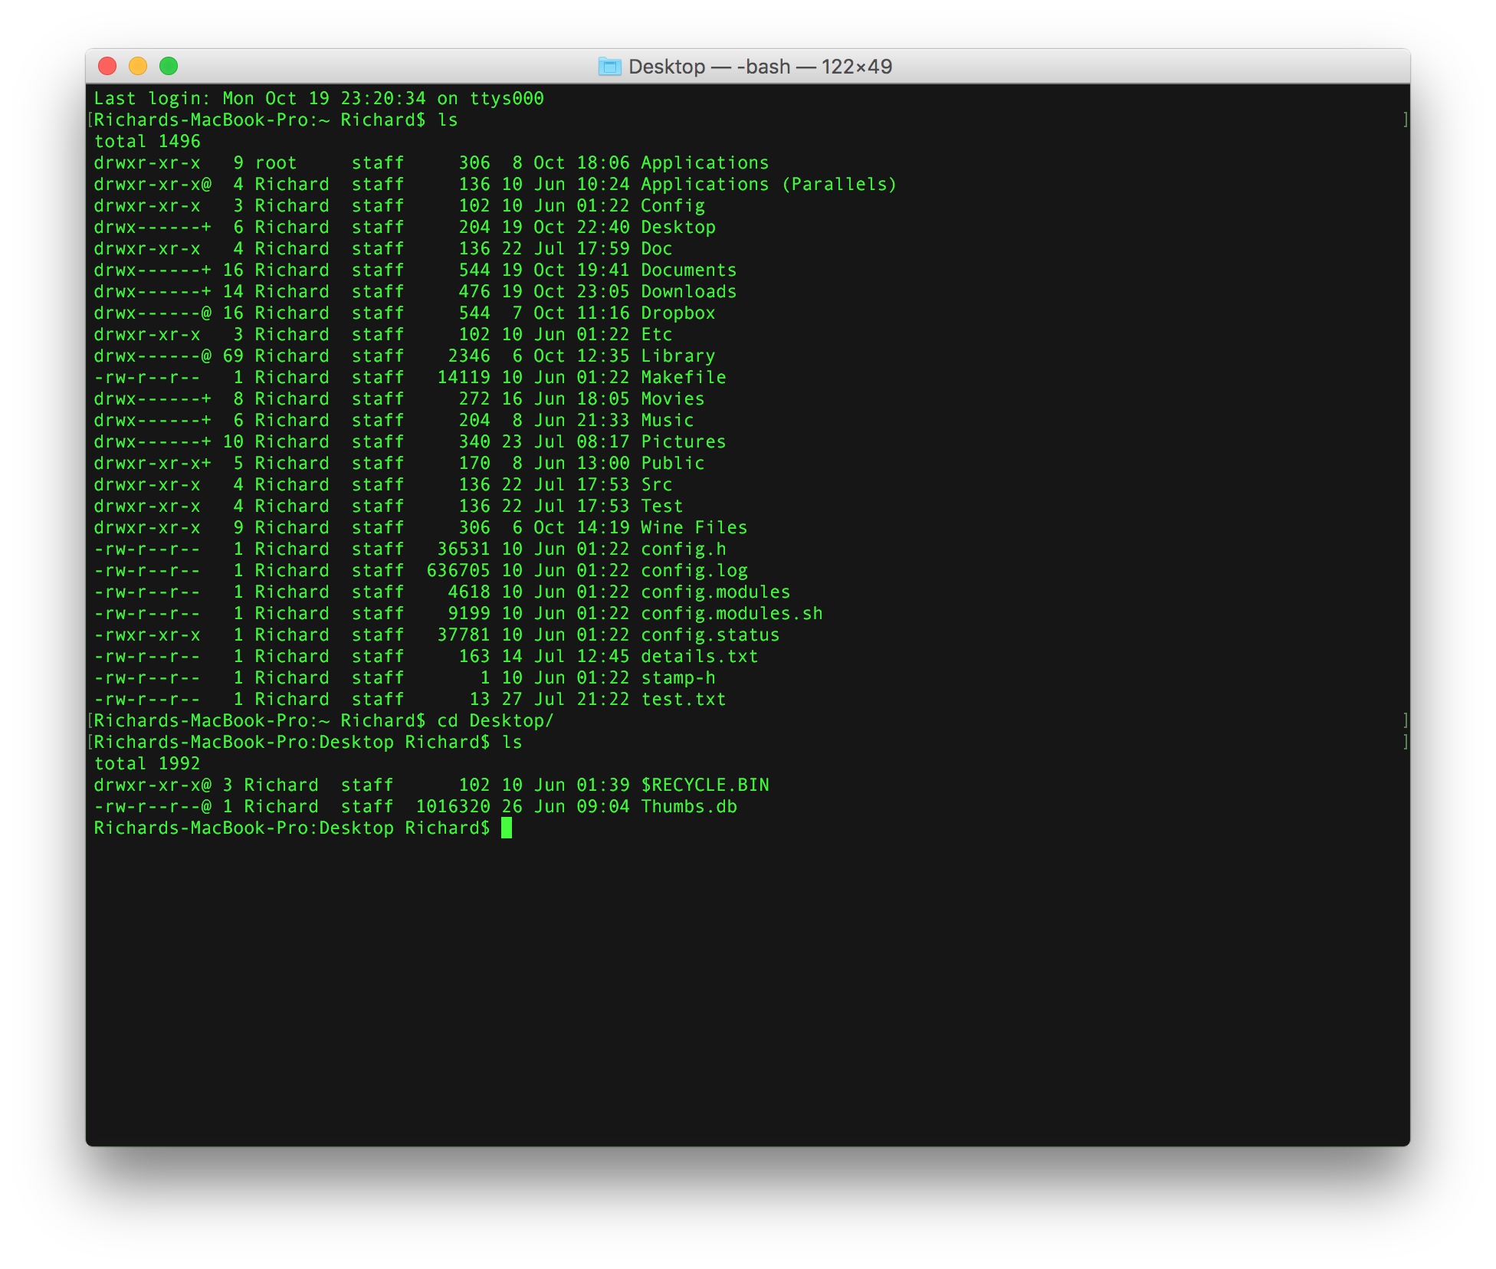Click the 'total 1992' output line
This screenshot has width=1496, height=1269.
click(146, 763)
